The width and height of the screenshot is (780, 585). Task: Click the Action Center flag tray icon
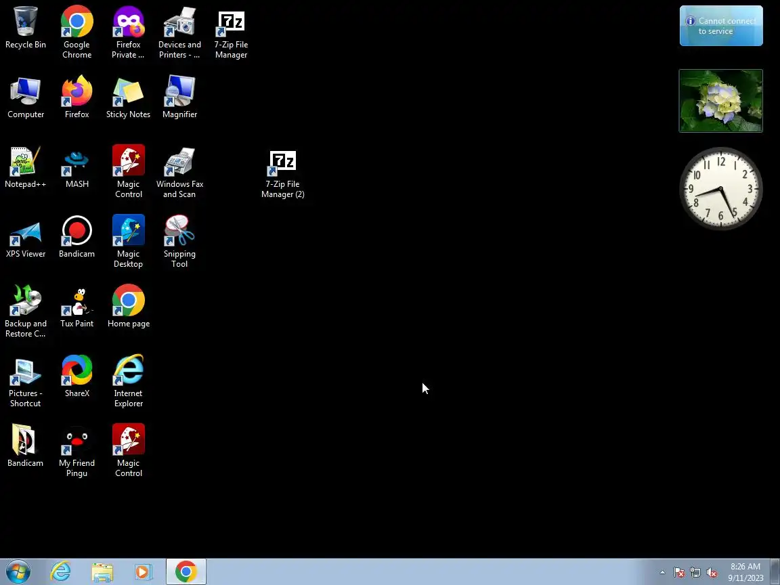(x=679, y=573)
